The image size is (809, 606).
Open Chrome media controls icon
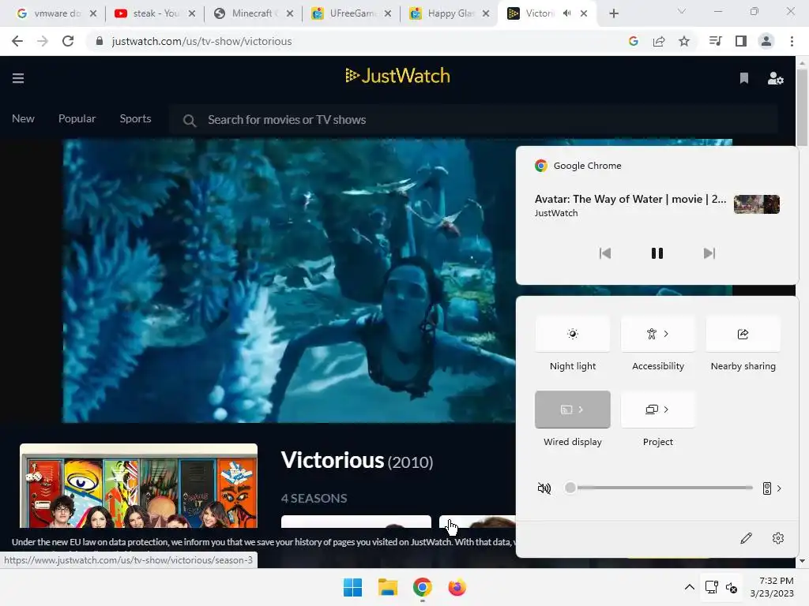tap(715, 41)
